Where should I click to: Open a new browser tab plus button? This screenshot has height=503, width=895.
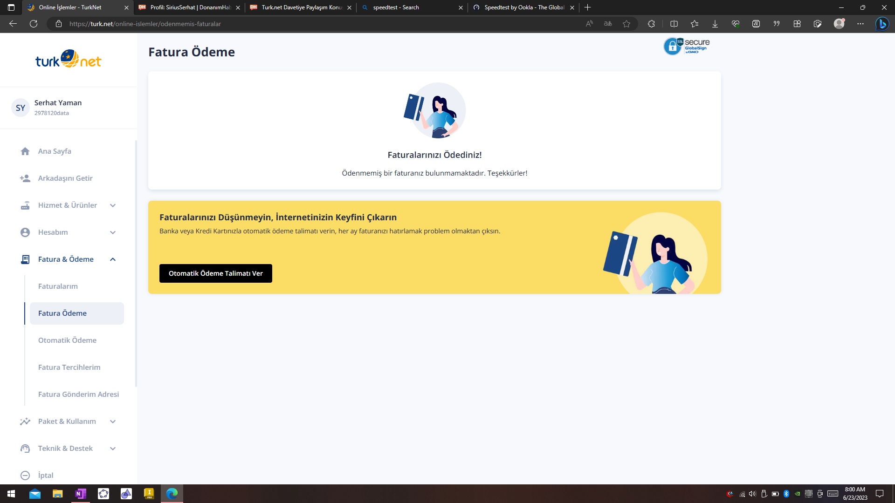click(588, 7)
